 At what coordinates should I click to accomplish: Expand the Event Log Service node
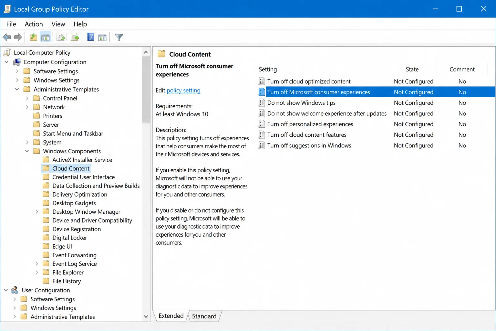[x=37, y=264]
